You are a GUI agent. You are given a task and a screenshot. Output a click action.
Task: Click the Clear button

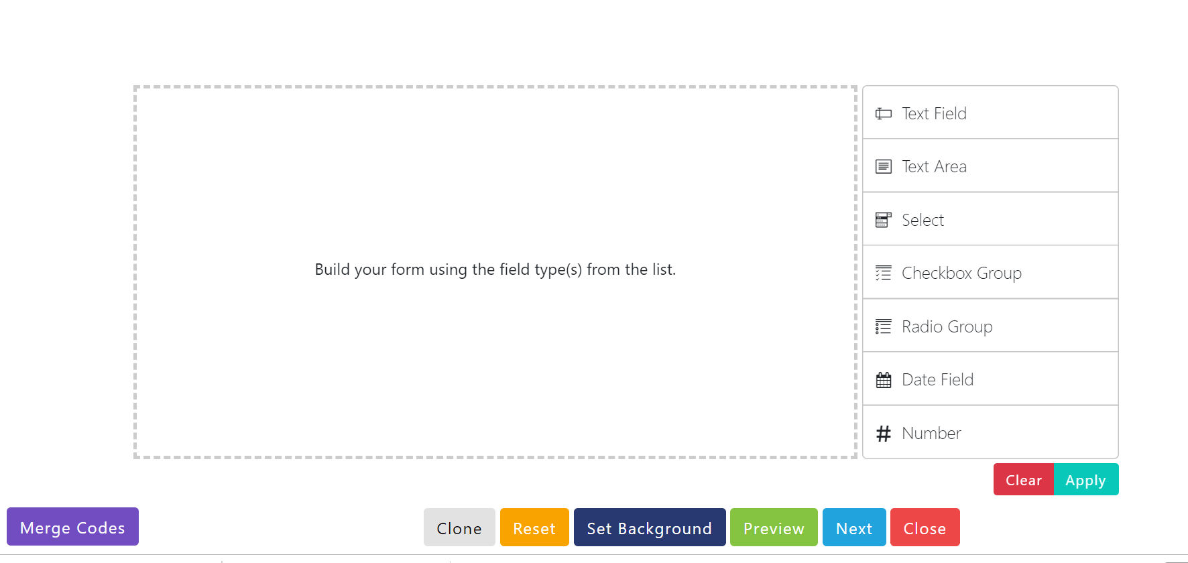click(1024, 480)
